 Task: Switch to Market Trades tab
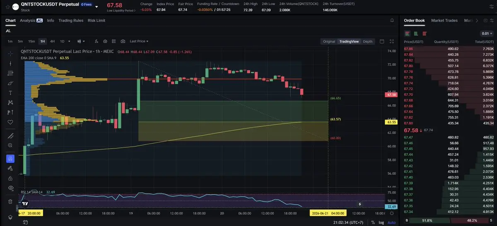tap(445, 20)
